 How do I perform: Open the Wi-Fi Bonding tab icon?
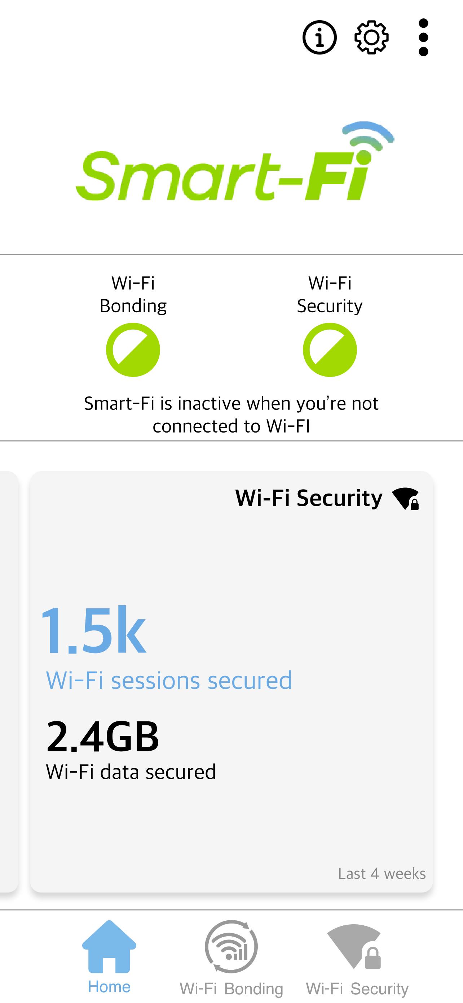coord(231,947)
